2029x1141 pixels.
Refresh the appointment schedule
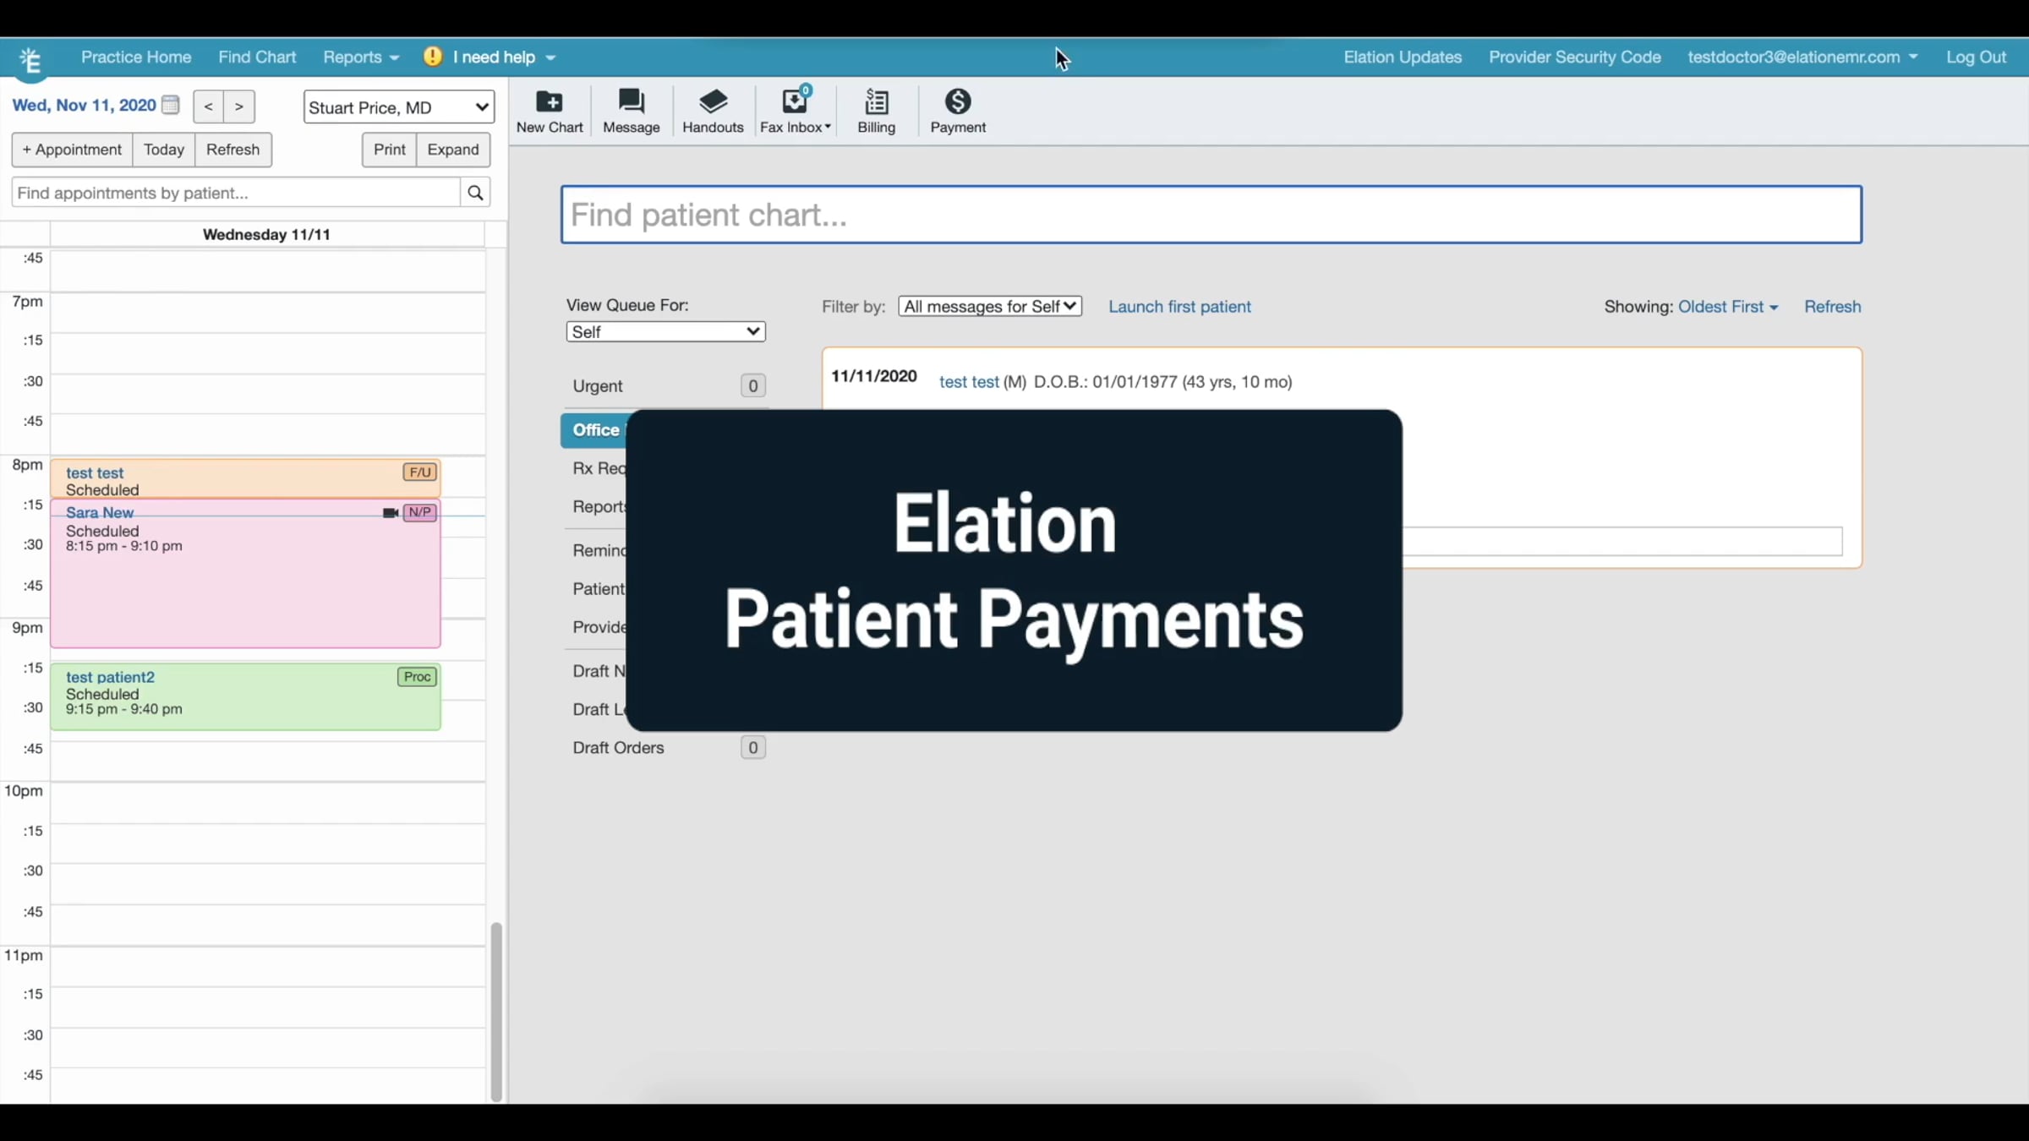pyautogui.click(x=233, y=150)
